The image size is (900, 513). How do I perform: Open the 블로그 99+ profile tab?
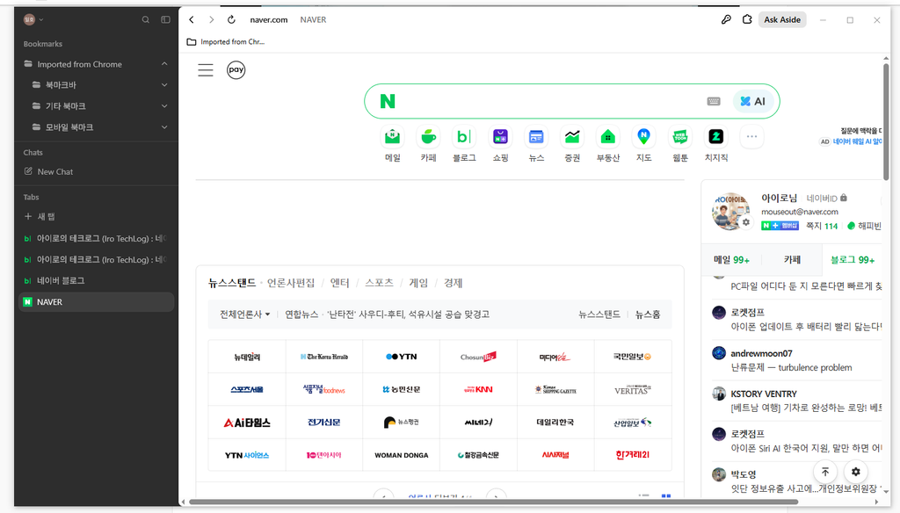click(x=853, y=260)
